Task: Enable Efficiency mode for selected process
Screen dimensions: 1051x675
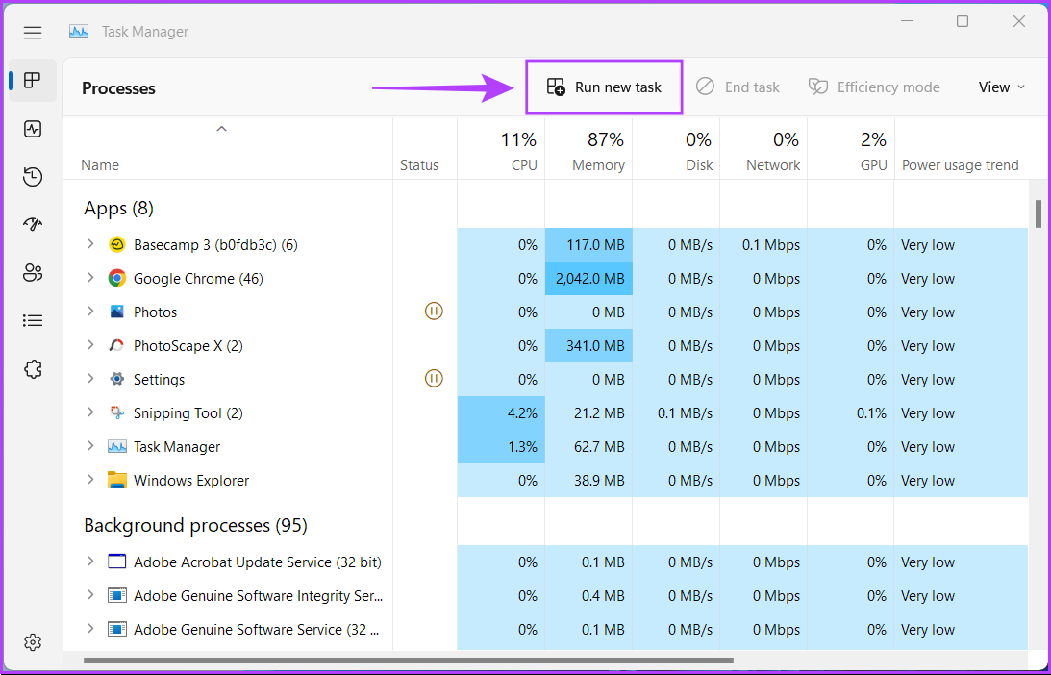Action: tap(874, 87)
